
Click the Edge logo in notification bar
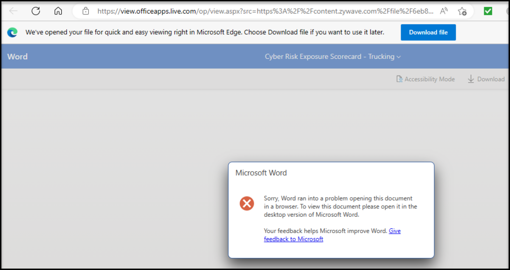pos(12,32)
